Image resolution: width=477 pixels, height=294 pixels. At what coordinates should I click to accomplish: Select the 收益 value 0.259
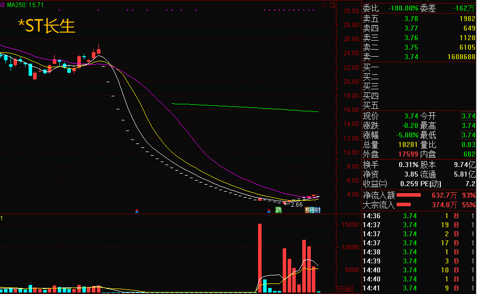409,184
